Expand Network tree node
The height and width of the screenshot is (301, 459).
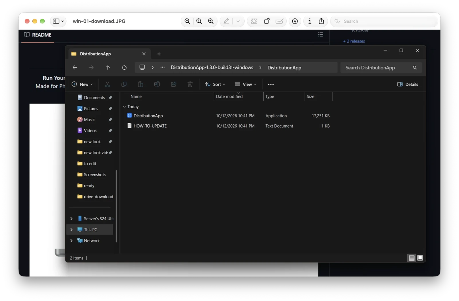71,241
